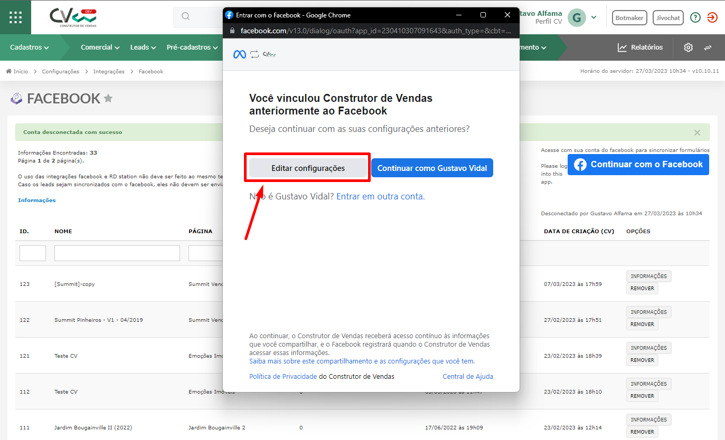Viewport: 725px width, 440px height.
Task: Click Remover button for row 111
Action: click(642, 432)
